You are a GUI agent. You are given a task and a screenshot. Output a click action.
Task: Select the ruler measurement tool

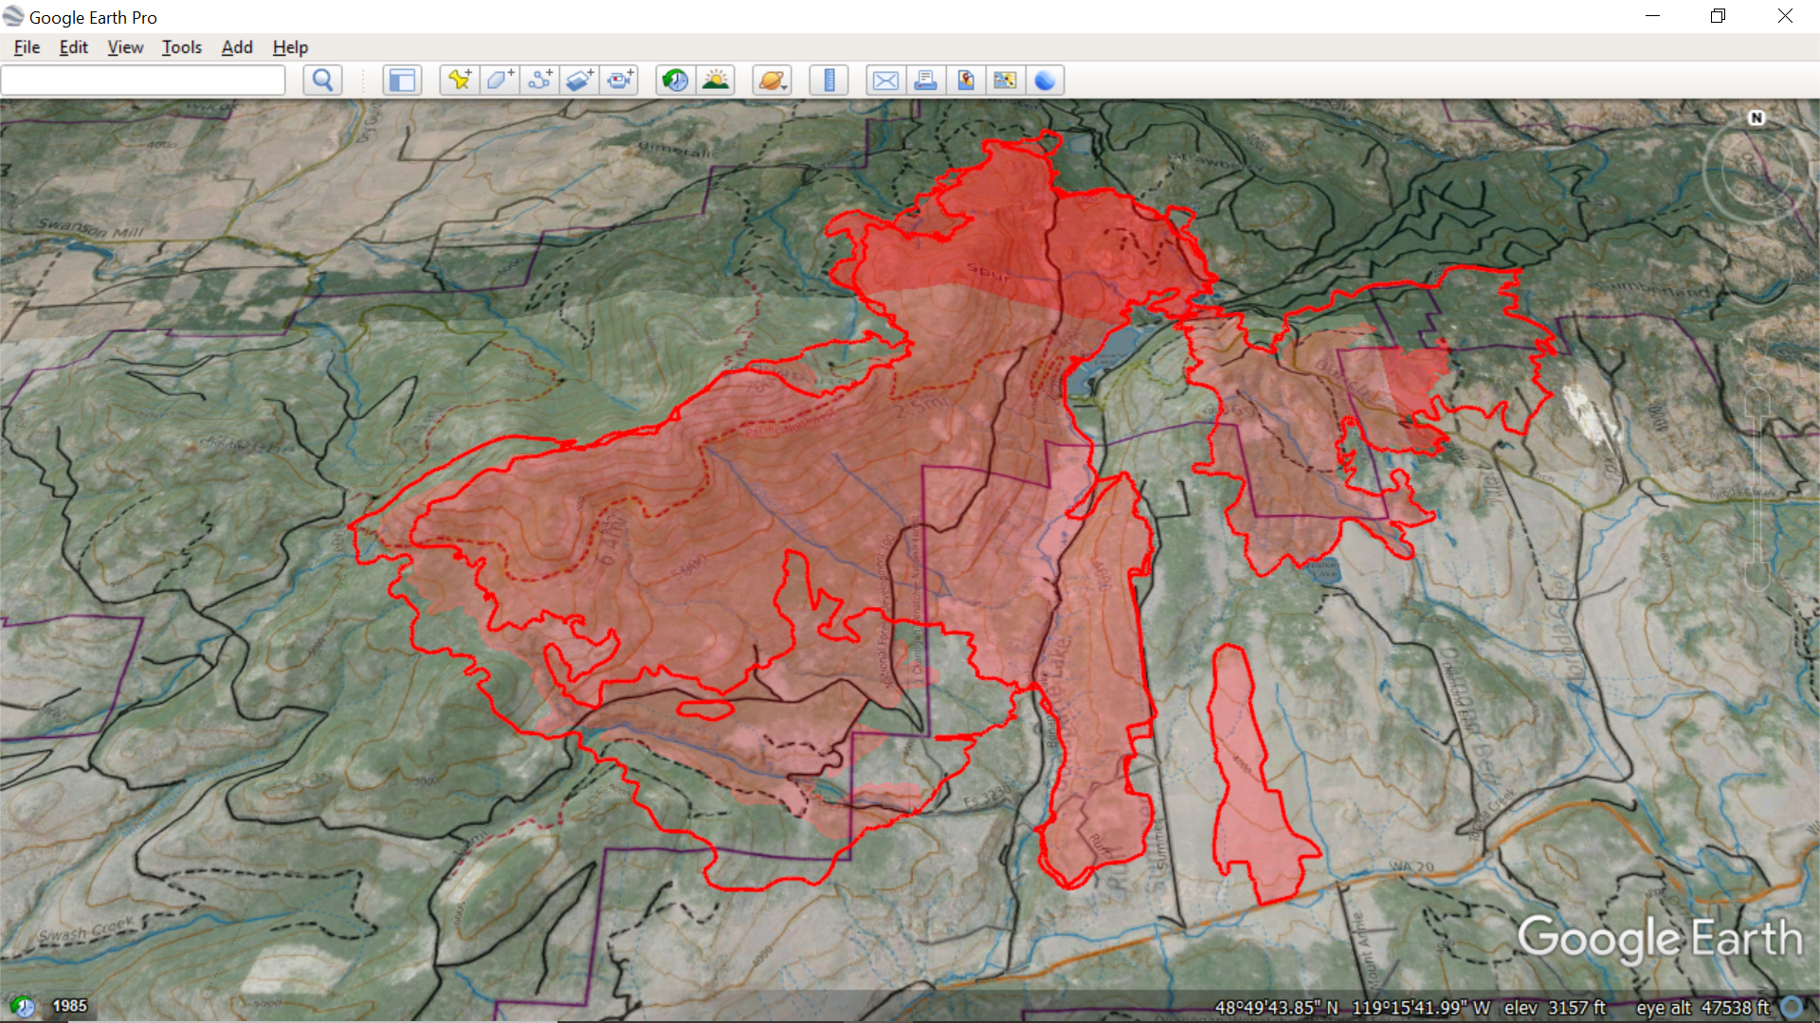pos(829,81)
